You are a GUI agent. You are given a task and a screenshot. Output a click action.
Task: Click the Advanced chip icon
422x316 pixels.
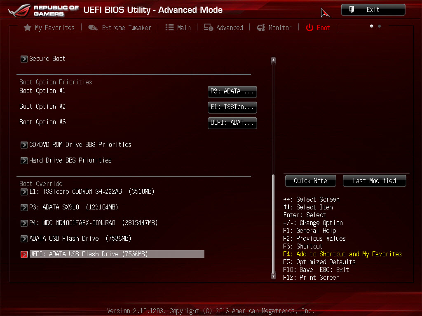pos(209,28)
